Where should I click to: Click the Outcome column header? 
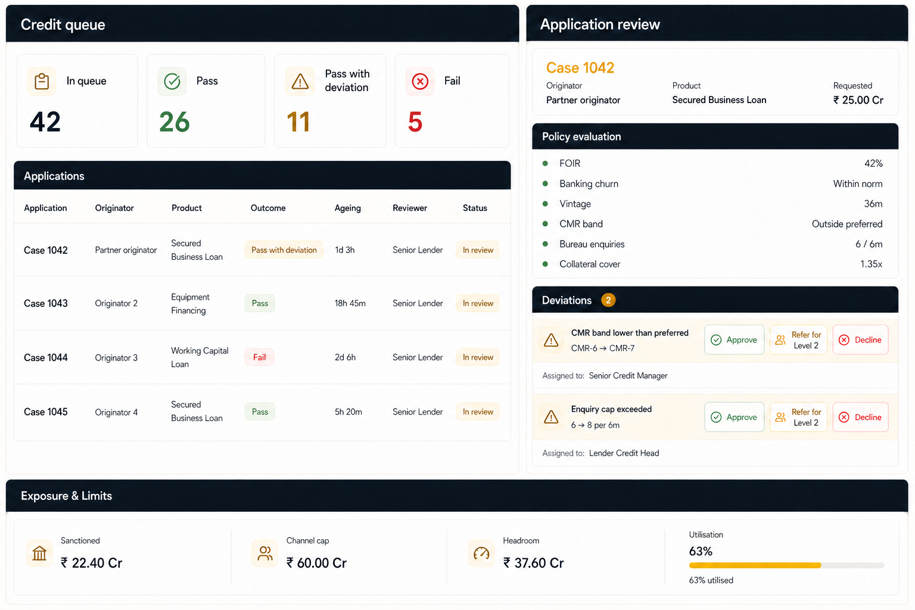[x=268, y=208]
